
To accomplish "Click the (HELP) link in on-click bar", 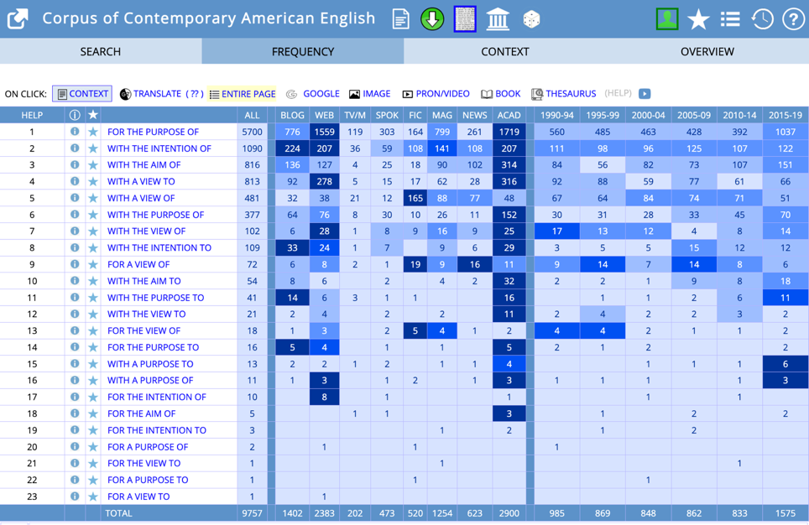I will [x=618, y=93].
